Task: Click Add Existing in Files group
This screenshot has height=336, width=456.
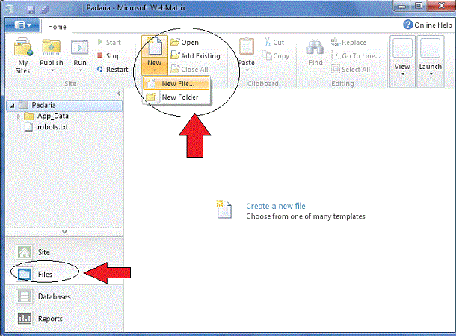Action: point(195,55)
